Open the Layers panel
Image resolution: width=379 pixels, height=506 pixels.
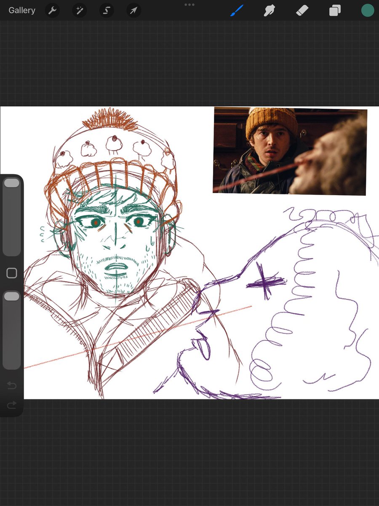click(x=335, y=11)
